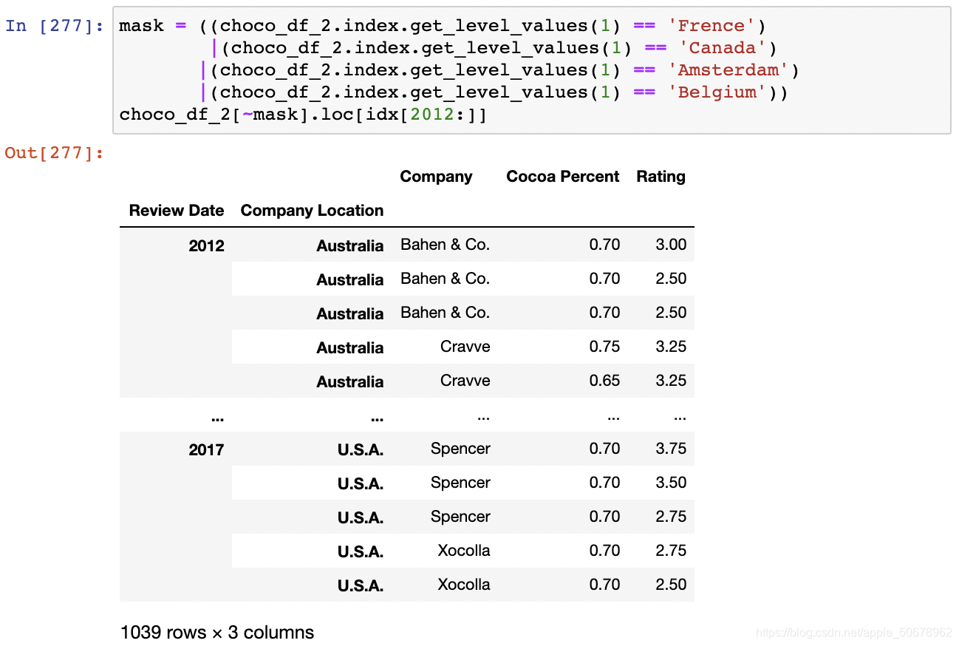Click the 2012 review date index label
The image size is (959, 646).
pyautogui.click(x=206, y=245)
